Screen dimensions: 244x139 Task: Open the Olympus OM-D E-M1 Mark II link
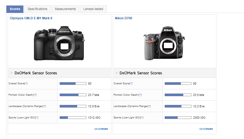click(31, 18)
